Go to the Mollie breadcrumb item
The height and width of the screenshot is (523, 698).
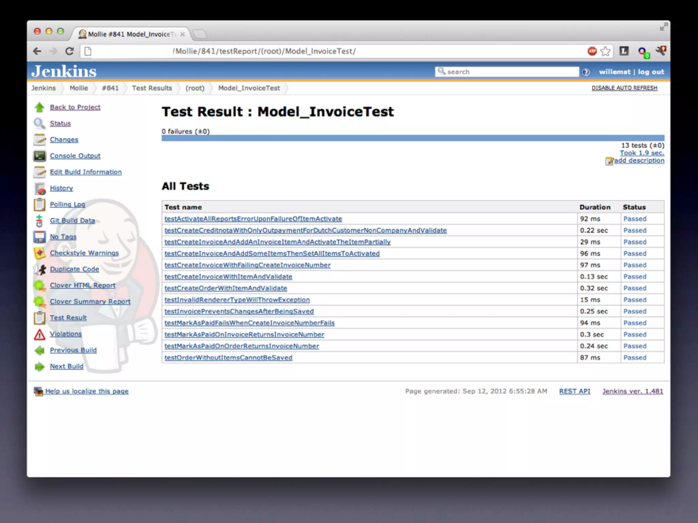(x=79, y=88)
